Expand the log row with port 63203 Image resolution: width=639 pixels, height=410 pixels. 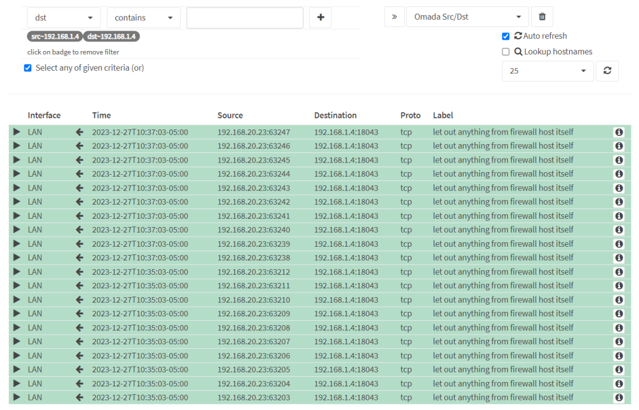point(17,397)
